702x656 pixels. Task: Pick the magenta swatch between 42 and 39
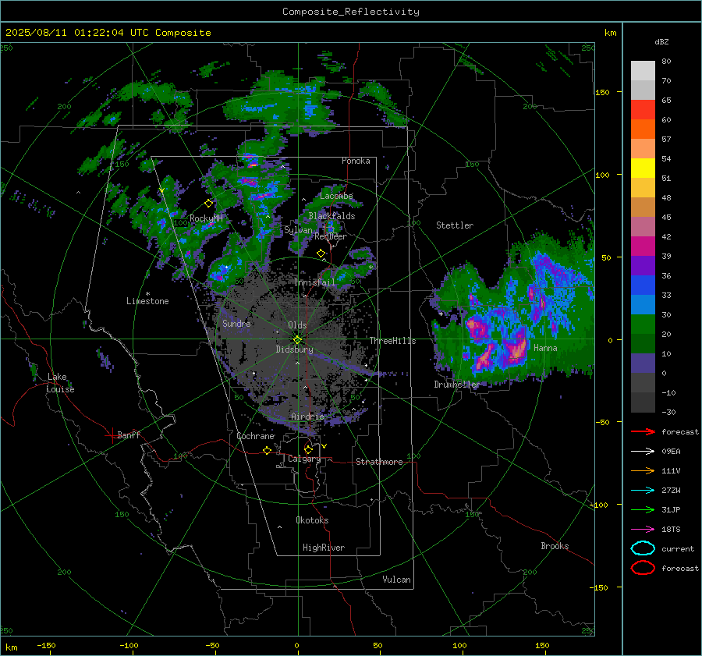coord(643,246)
